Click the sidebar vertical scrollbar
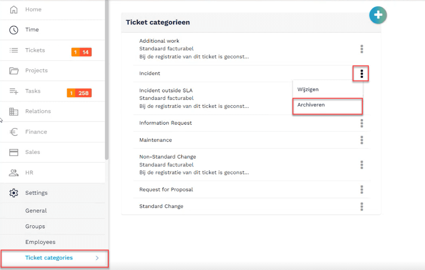 pyautogui.click(x=107, y=79)
